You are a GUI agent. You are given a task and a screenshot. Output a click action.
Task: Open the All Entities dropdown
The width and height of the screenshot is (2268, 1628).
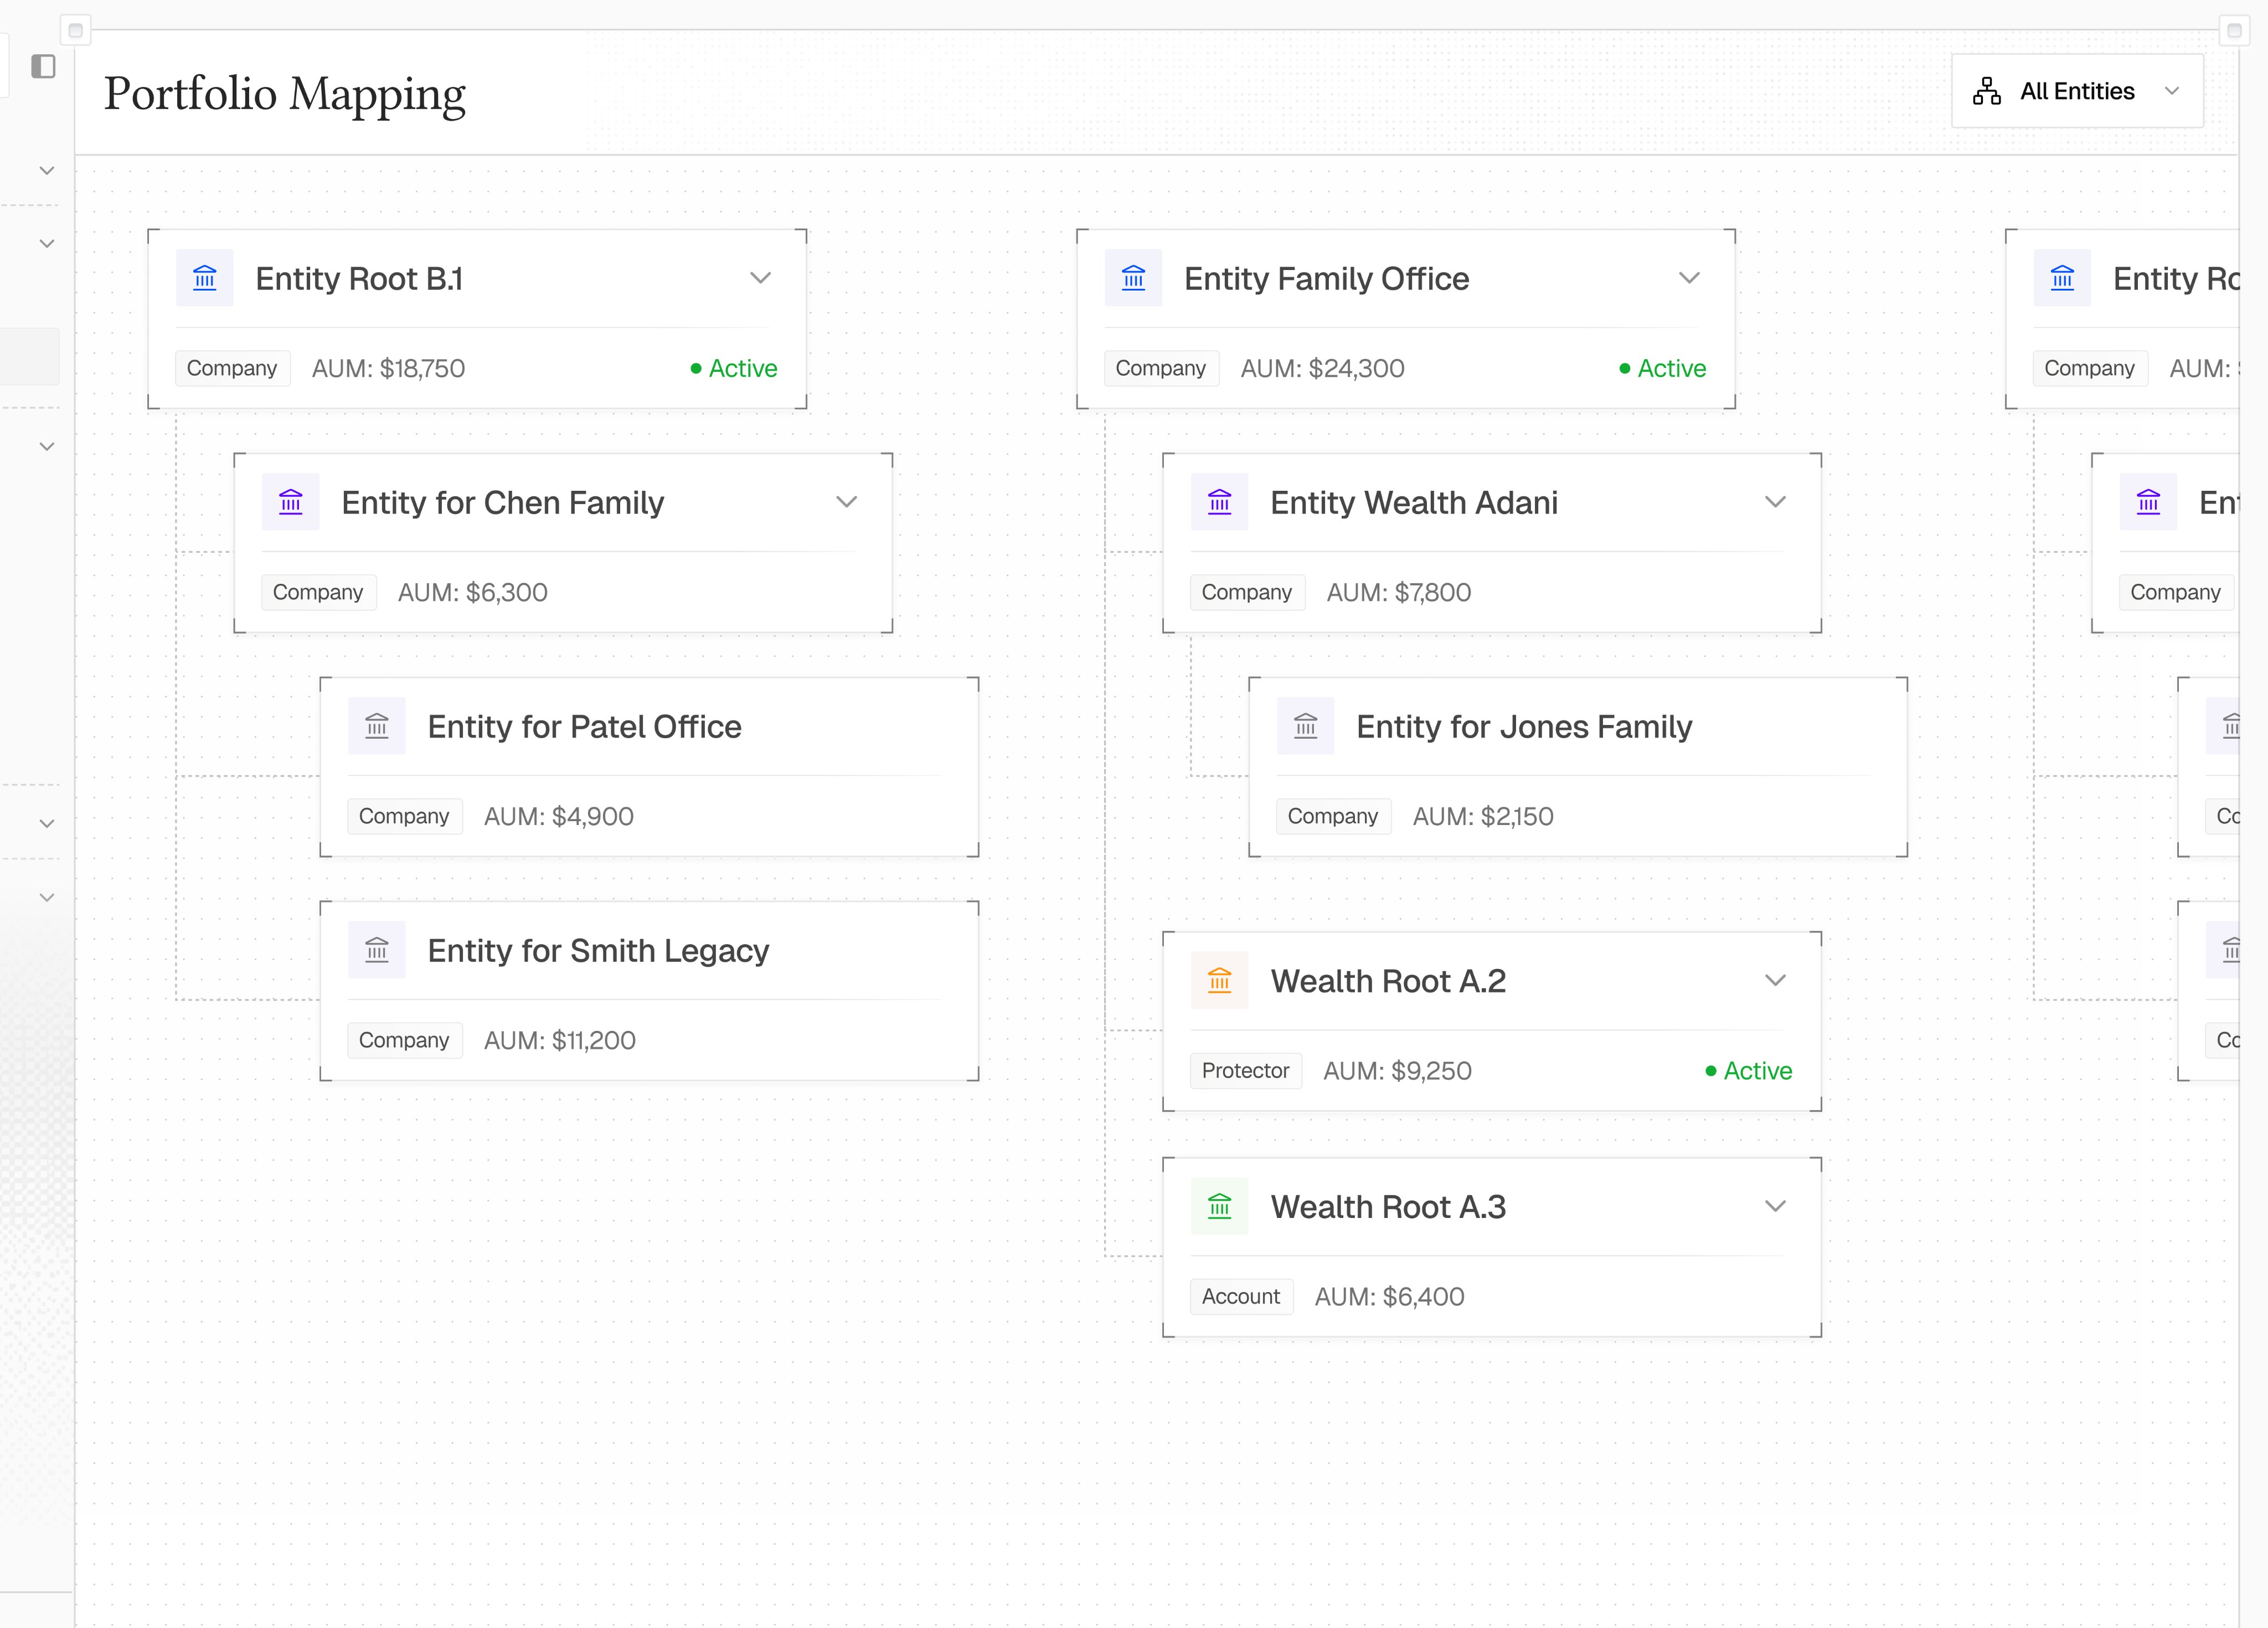pyautogui.click(x=2077, y=91)
